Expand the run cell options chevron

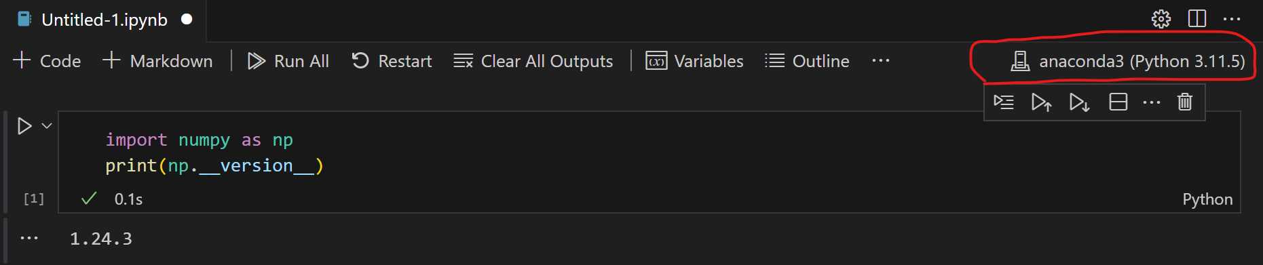[47, 125]
